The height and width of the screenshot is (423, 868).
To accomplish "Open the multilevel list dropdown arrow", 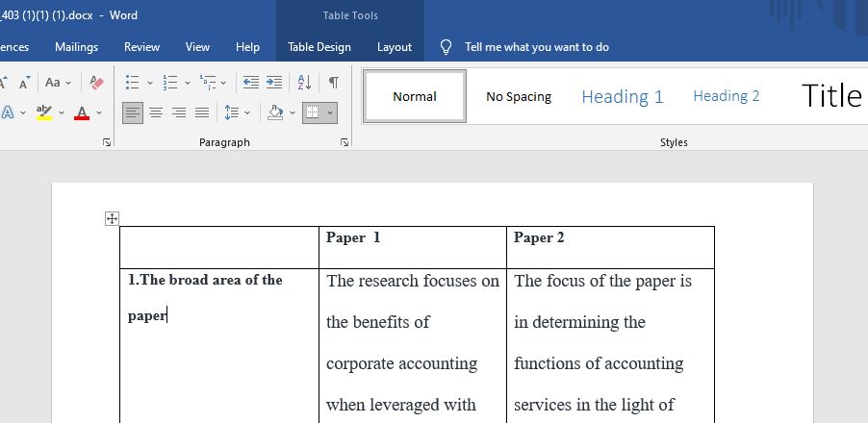I will pyautogui.click(x=223, y=83).
